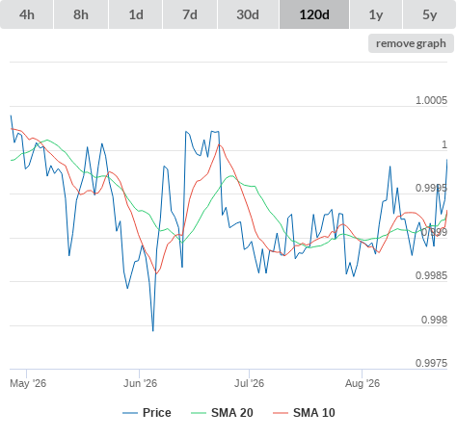
Task: Click the remove graph button
Action: click(411, 43)
